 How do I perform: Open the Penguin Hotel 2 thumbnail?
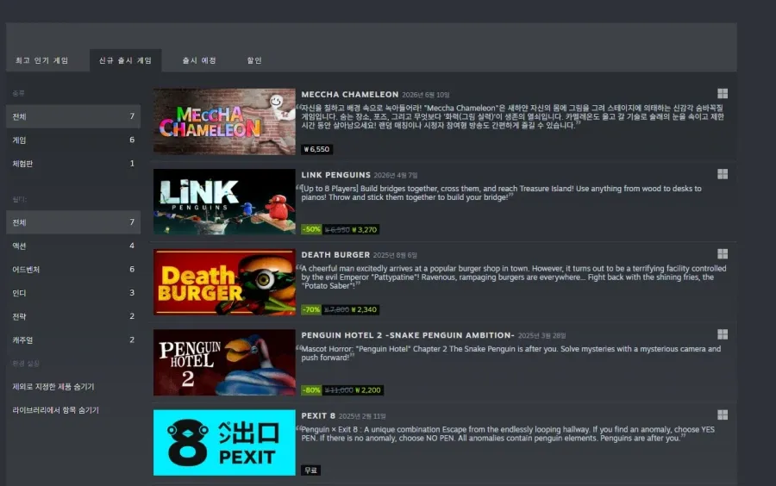224,363
